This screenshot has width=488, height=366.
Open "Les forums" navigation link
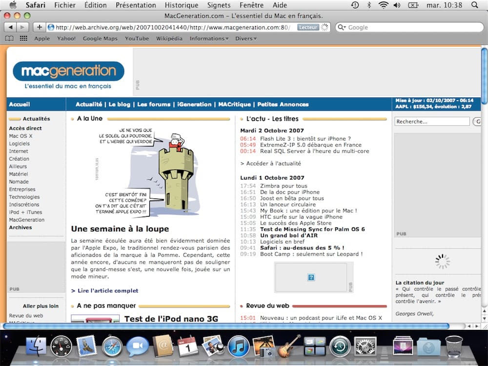click(154, 104)
